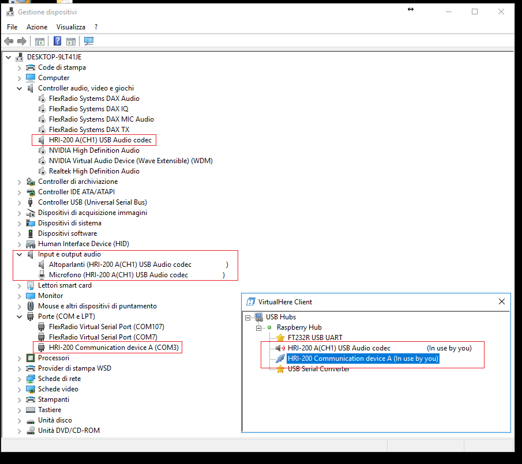
Task: Select Microfono (HRI-200 A(CH1)) entry
Action: point(137,275)
